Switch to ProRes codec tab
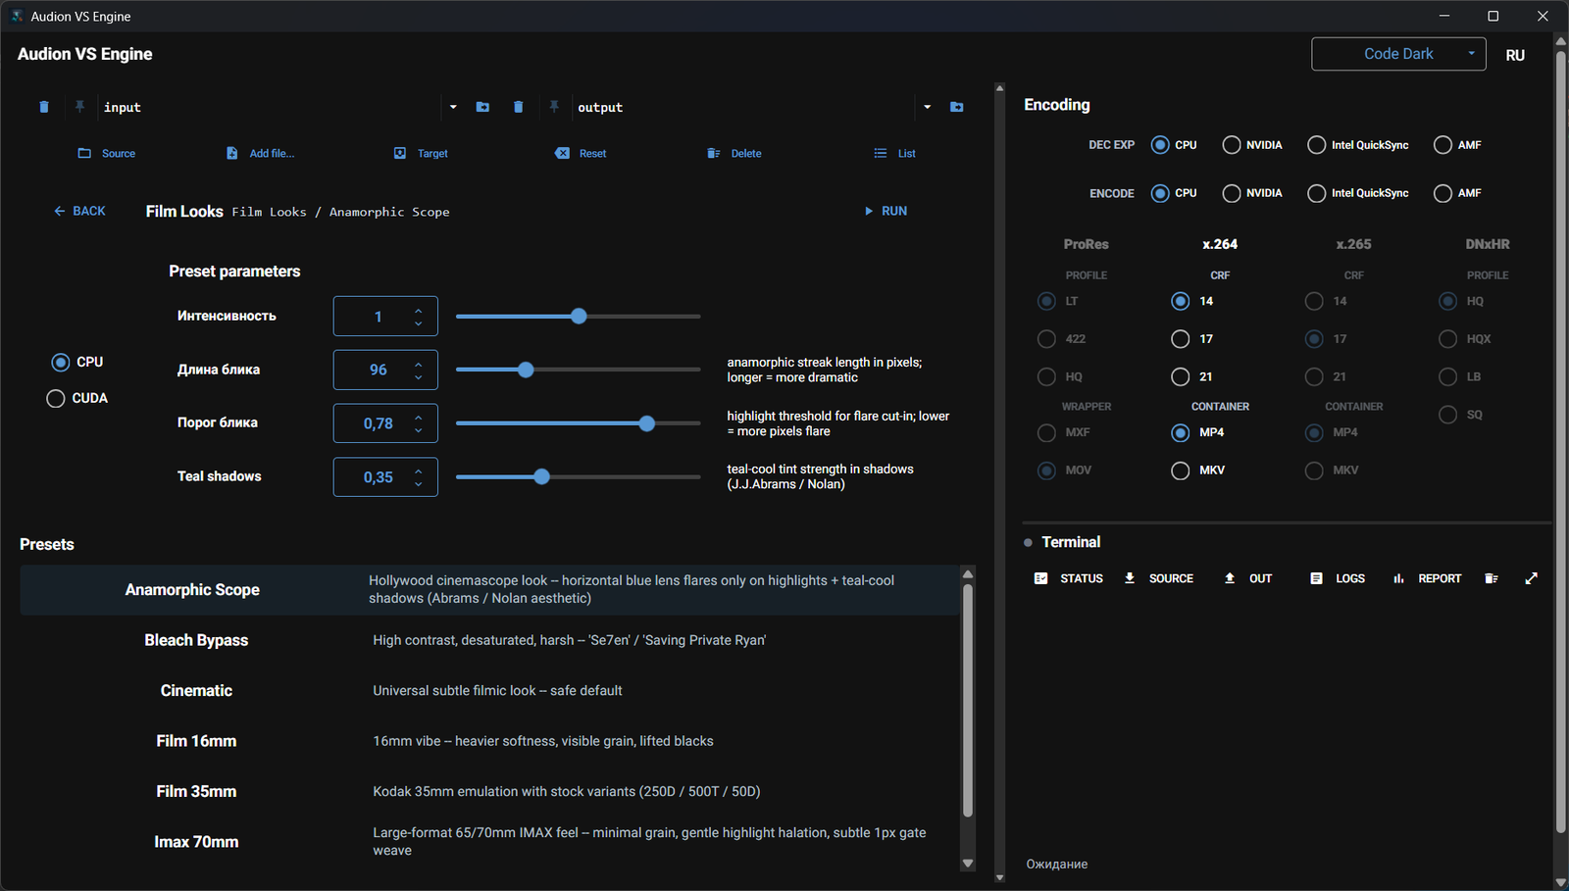The width and height of the screenshot is (1569, 891). (1087, 244)
